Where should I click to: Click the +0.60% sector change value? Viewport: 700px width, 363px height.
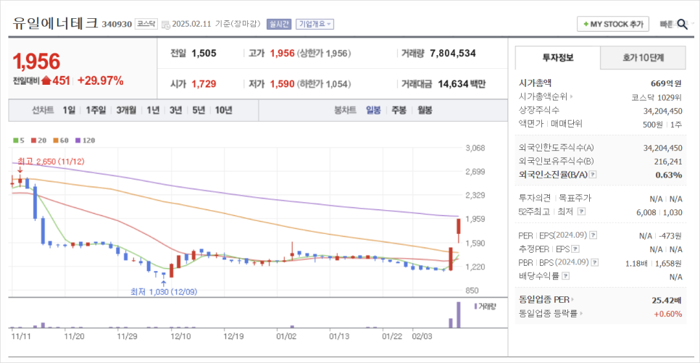pos(668,314)
